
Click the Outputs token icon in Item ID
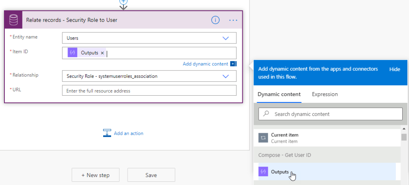(x=72, y=53)
